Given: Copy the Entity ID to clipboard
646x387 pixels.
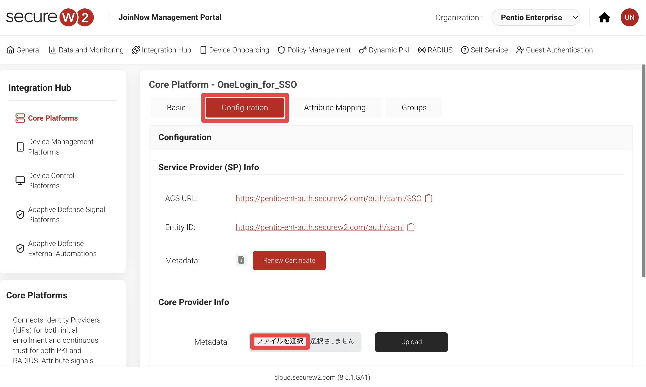Looking at the screenshot, I should pyautogui.click(x=411, y=227).
